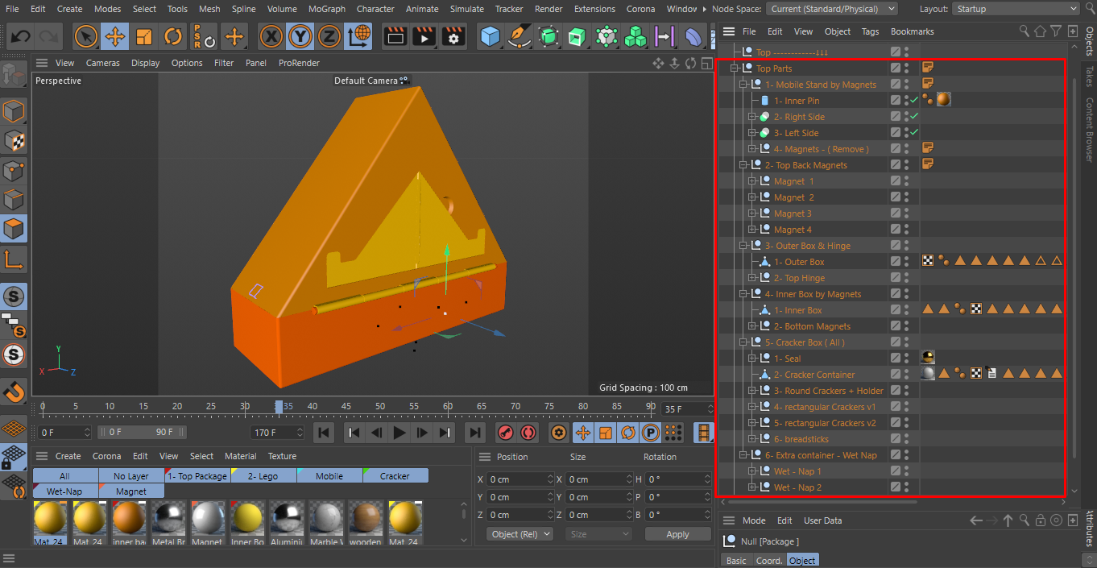The image size is (1097, 568).
Task: Open Edit Render Settings icon
Action: click(453, 36)
